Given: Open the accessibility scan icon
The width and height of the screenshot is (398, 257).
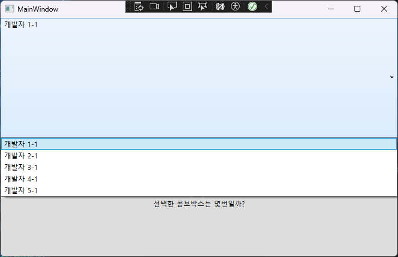Looking at the screenshot, I should point(236,6).
